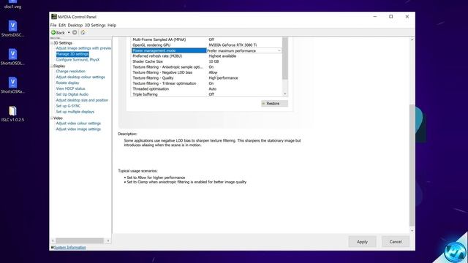Select the Threaded optimisation row
This screenshot has height=263, width=468.
(206, 89)
